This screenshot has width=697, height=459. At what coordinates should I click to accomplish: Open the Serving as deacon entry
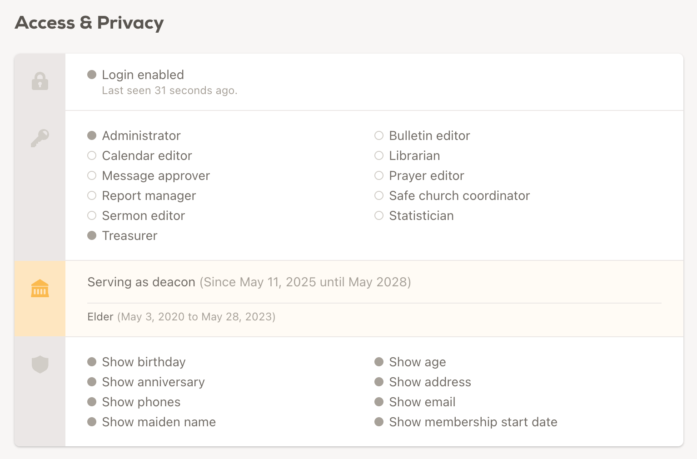pyautogui.click(x=141, y=282)
